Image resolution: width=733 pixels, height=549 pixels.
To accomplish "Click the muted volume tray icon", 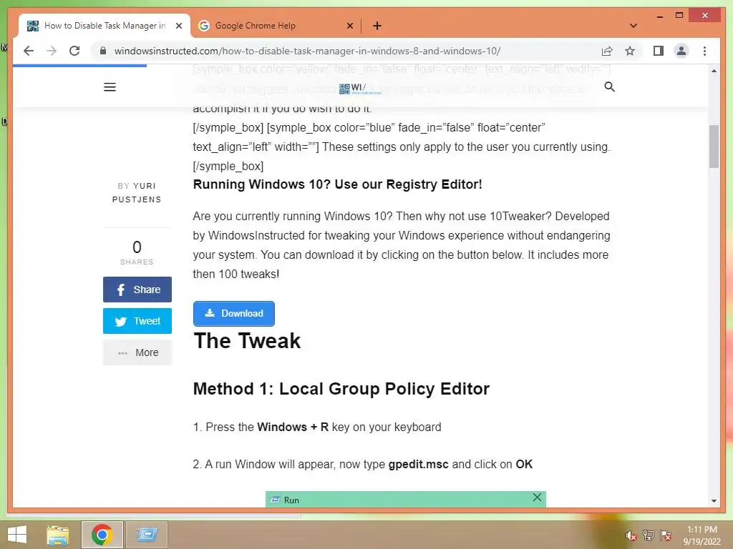I will click(x=631, y=535).
